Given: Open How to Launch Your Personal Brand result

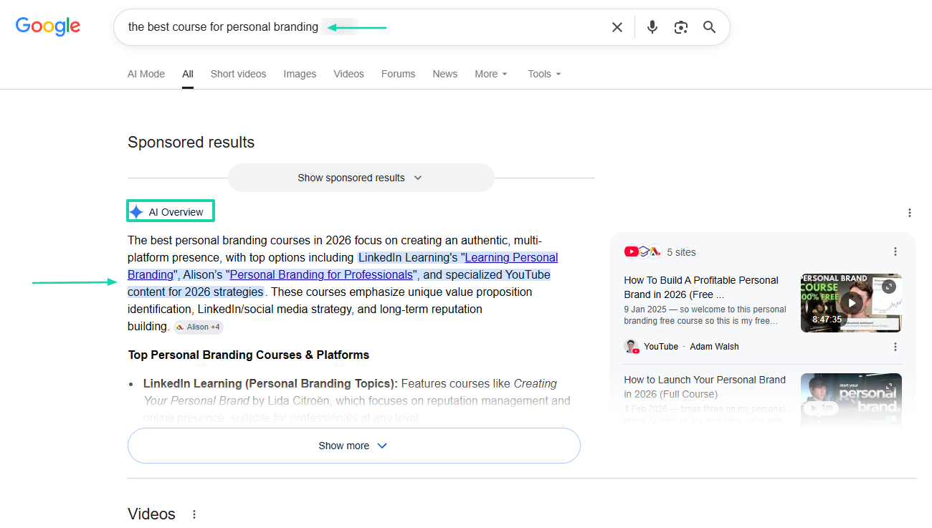Looking at the screenshot, I should coord(705,387).
